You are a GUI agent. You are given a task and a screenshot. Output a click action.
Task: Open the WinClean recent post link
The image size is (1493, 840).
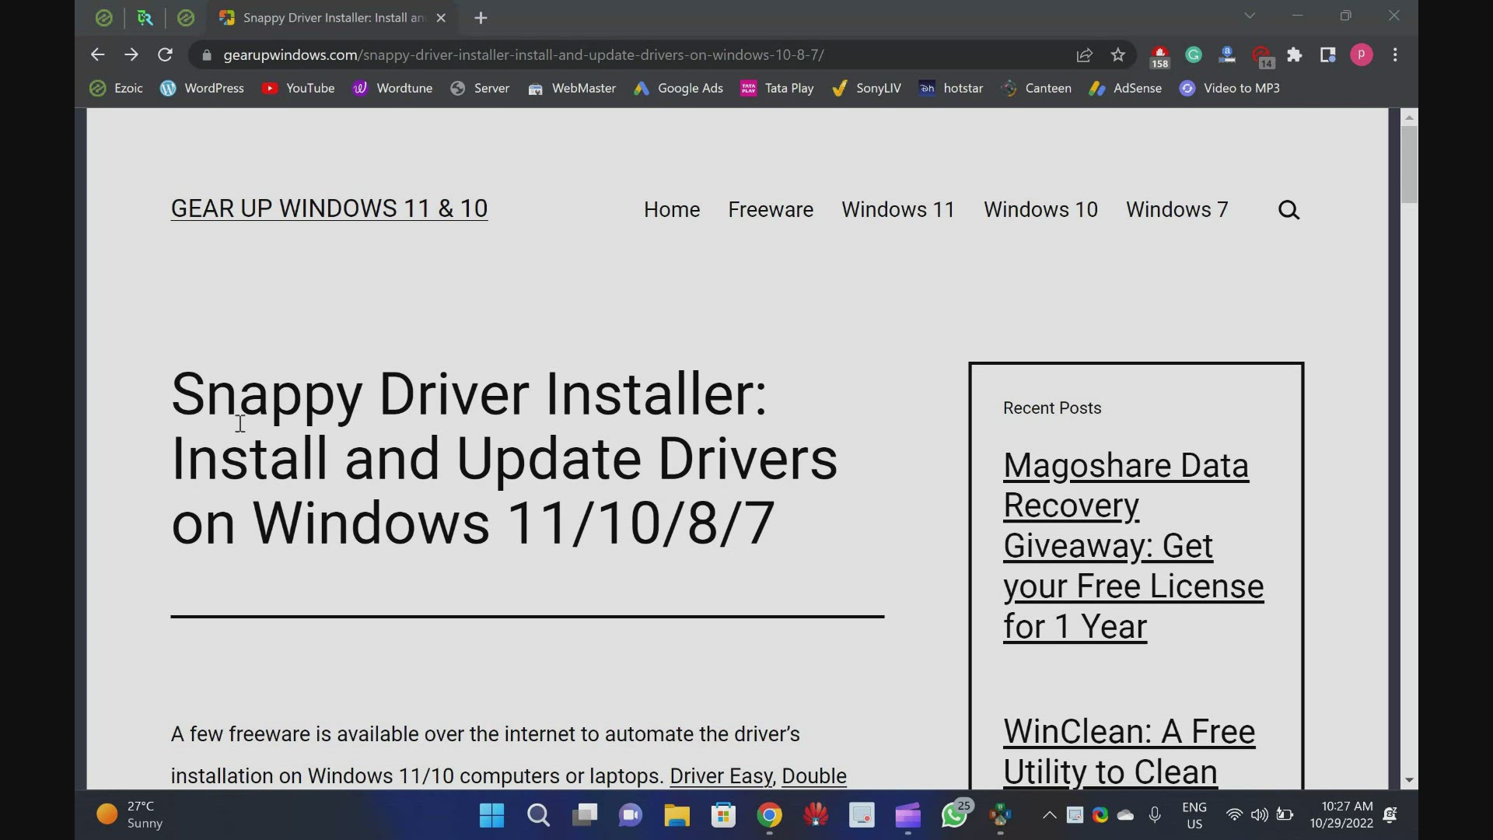tap(1128, 751)
